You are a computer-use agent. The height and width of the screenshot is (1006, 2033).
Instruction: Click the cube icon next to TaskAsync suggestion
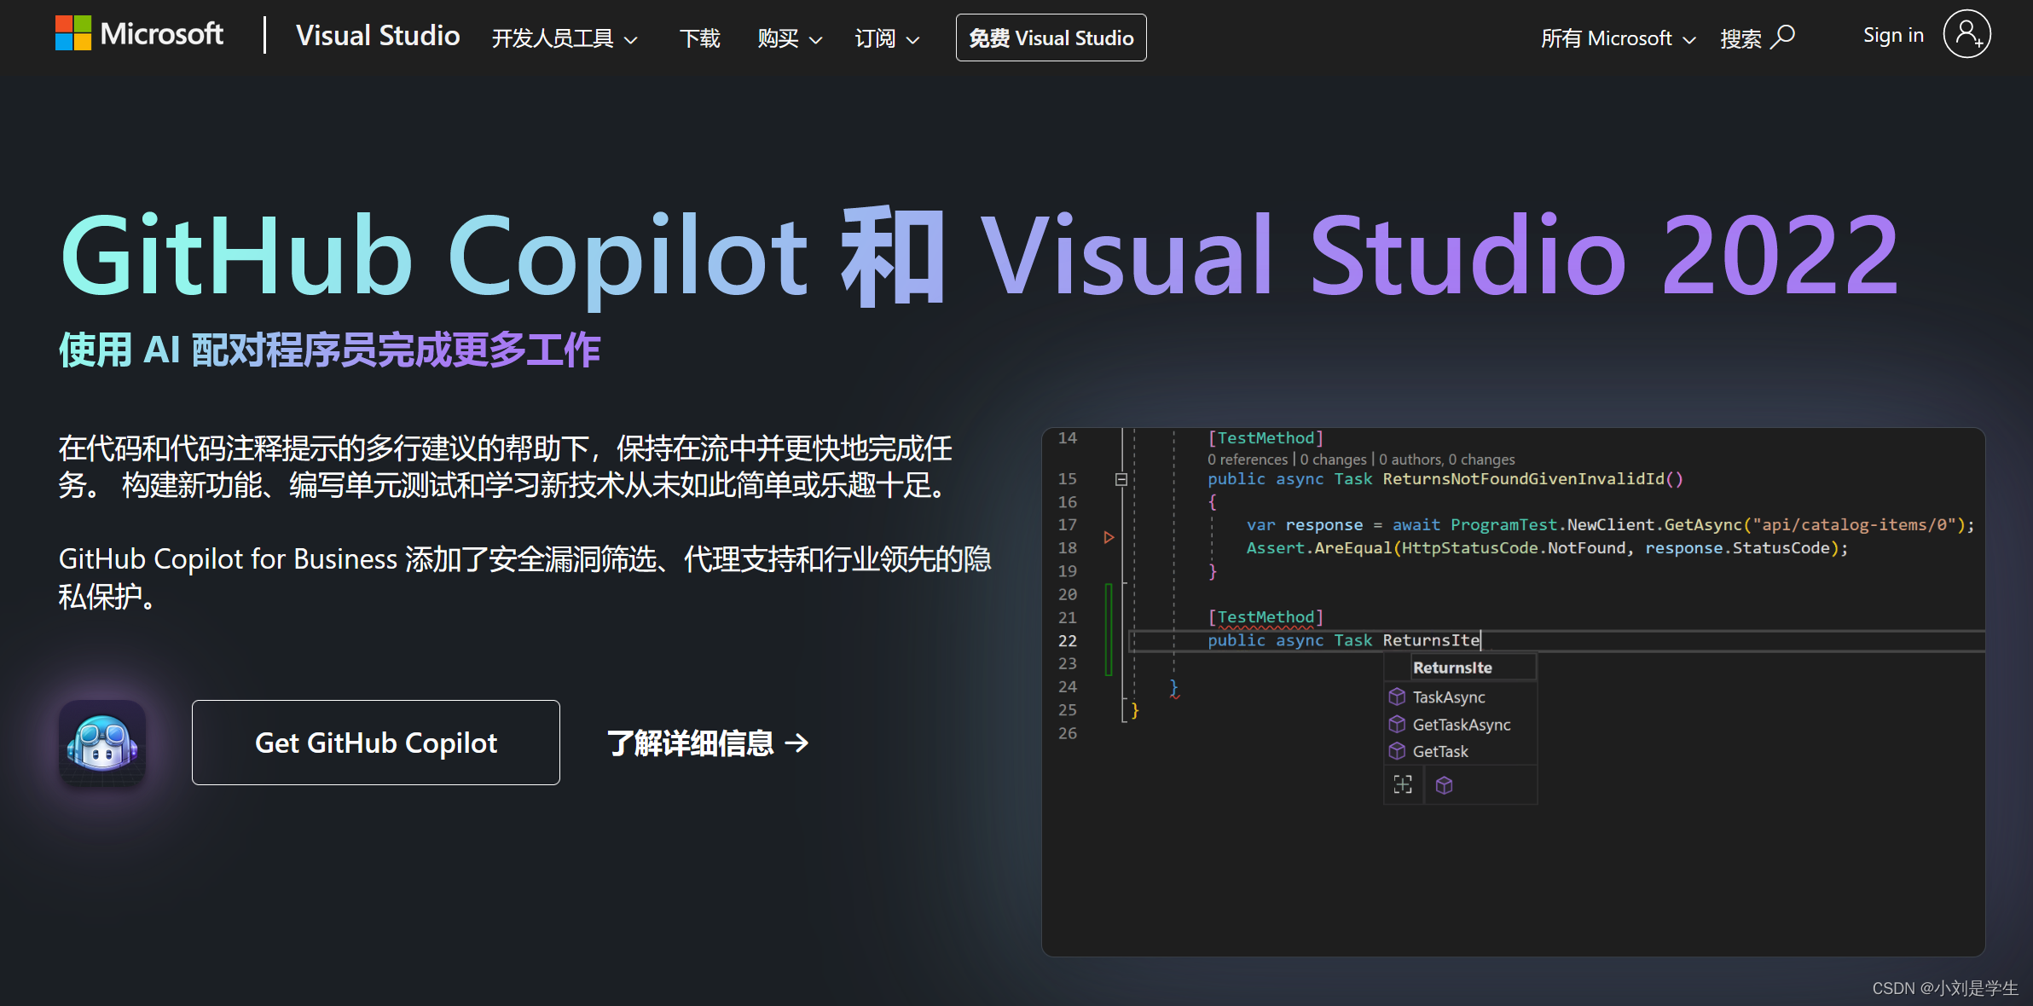(1398, 697)
